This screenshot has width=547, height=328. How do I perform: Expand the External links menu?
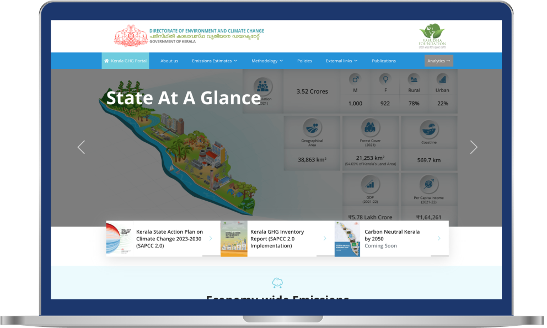(x=341, y=61)
